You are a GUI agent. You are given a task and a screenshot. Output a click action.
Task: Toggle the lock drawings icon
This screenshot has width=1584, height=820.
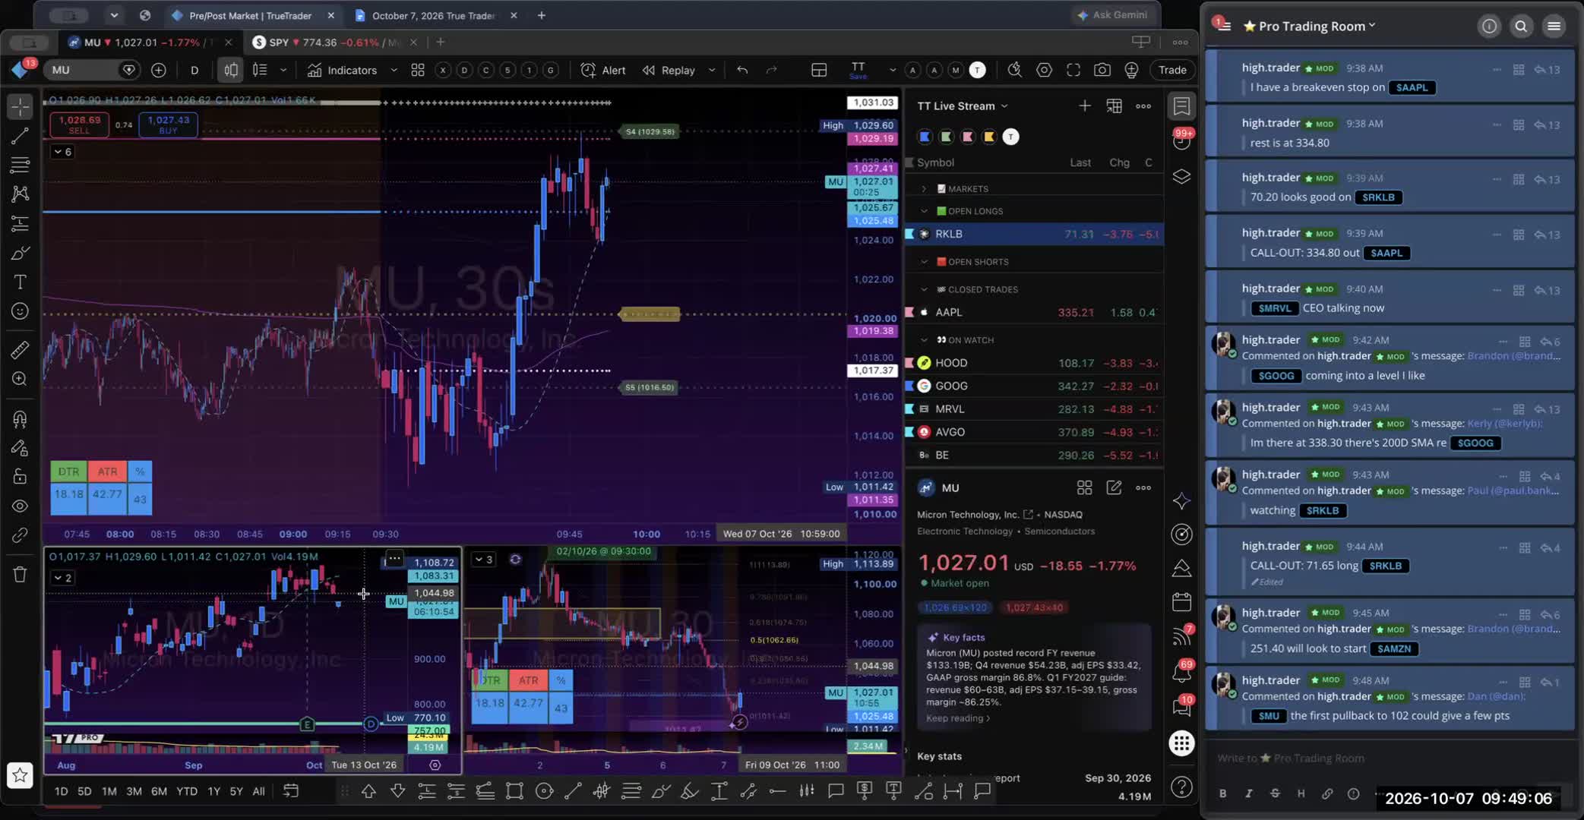(20, 477)
